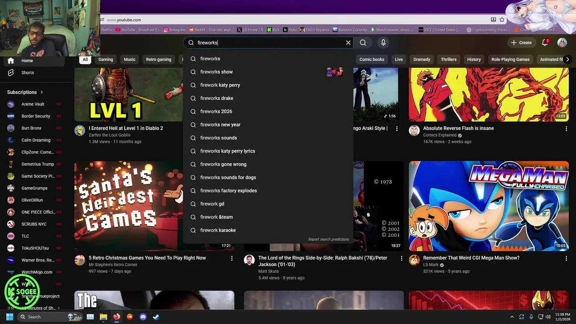Choose the 'fireworks sounds' suggestion

point(268,138)
